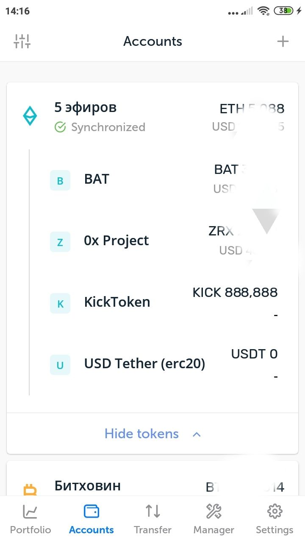Tap the BAT token letter B icon
Screen dimensions: 305x543
(60, 180)
